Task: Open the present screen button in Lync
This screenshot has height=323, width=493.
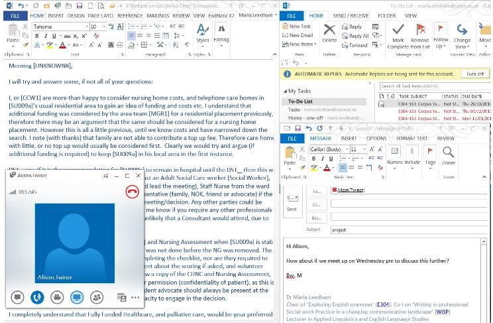Action: (77, 297)
